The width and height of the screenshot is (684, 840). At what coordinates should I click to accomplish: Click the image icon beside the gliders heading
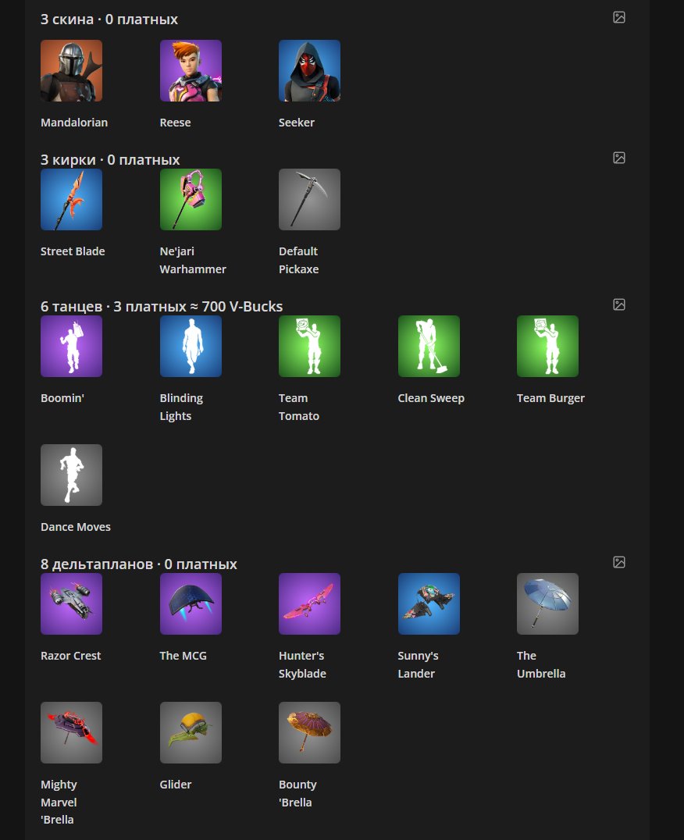coord(619,562)
